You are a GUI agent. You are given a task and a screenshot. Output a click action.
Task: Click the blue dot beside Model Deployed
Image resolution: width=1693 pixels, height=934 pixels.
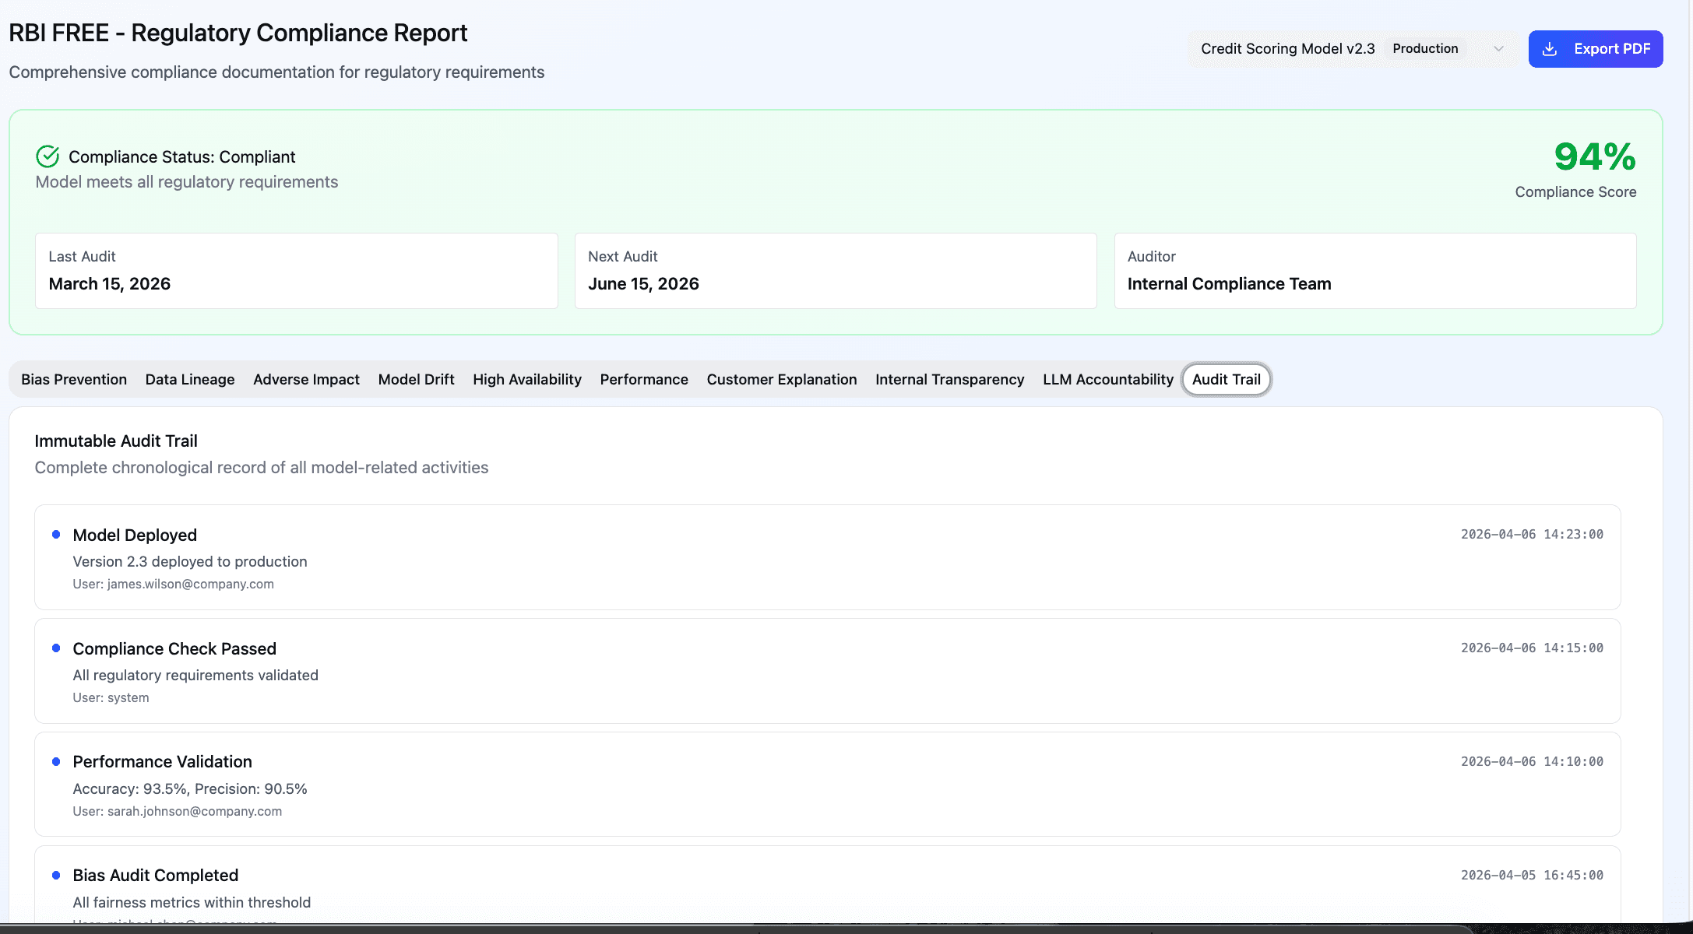pyautogui.click(x=56, y=534)
